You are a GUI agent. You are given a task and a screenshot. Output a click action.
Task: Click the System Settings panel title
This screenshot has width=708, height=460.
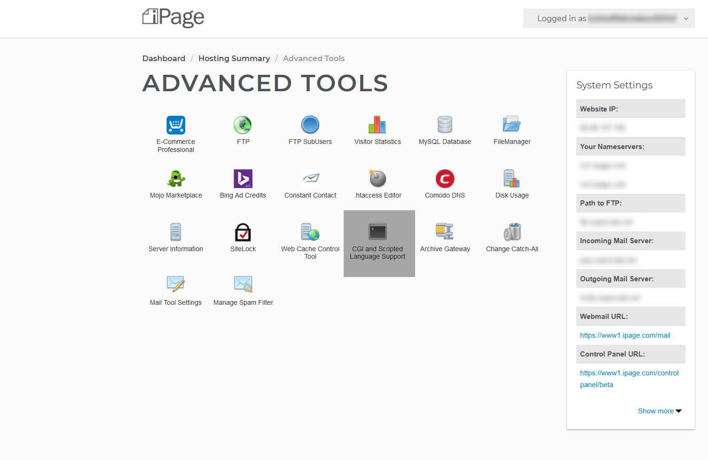click(614, 85)
